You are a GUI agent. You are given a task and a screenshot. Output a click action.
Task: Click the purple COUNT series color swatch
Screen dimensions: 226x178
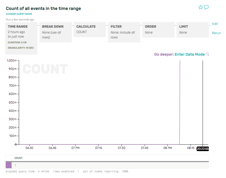pyautogui.click(x=9, y=165)
